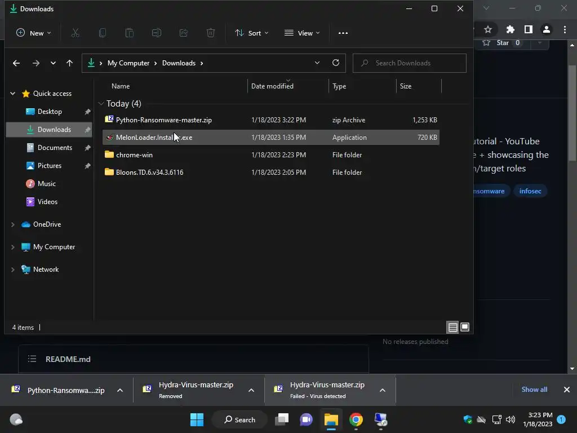Close the Chrome downloads bar
The image size is (577, 433).
click(567, 390)
